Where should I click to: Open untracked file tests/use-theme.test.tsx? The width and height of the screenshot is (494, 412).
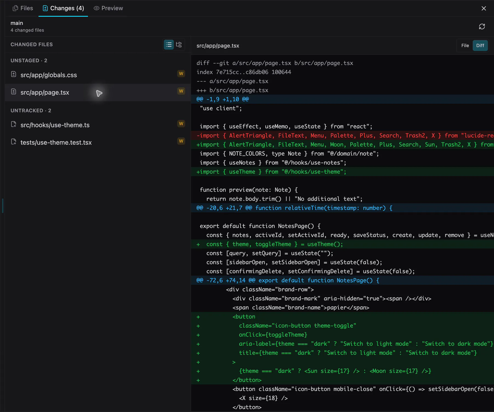(x=98, y=142)
